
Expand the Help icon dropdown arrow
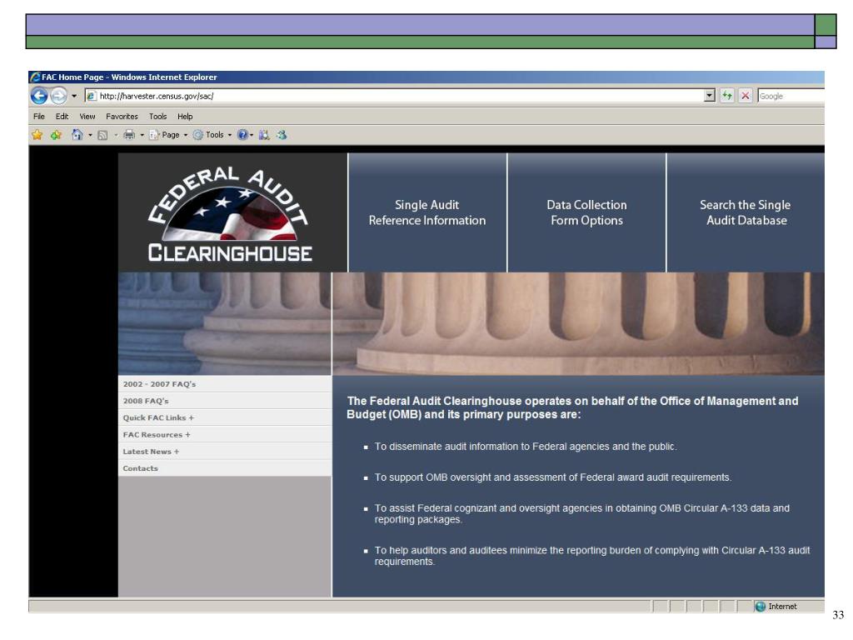click(252, 135)
